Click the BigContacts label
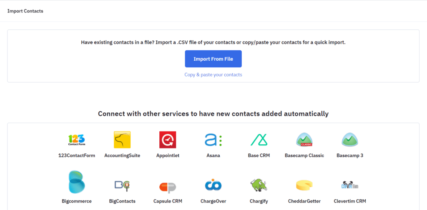Image resolution: width=427 pixels, height=210 pixels. (122, 201)
